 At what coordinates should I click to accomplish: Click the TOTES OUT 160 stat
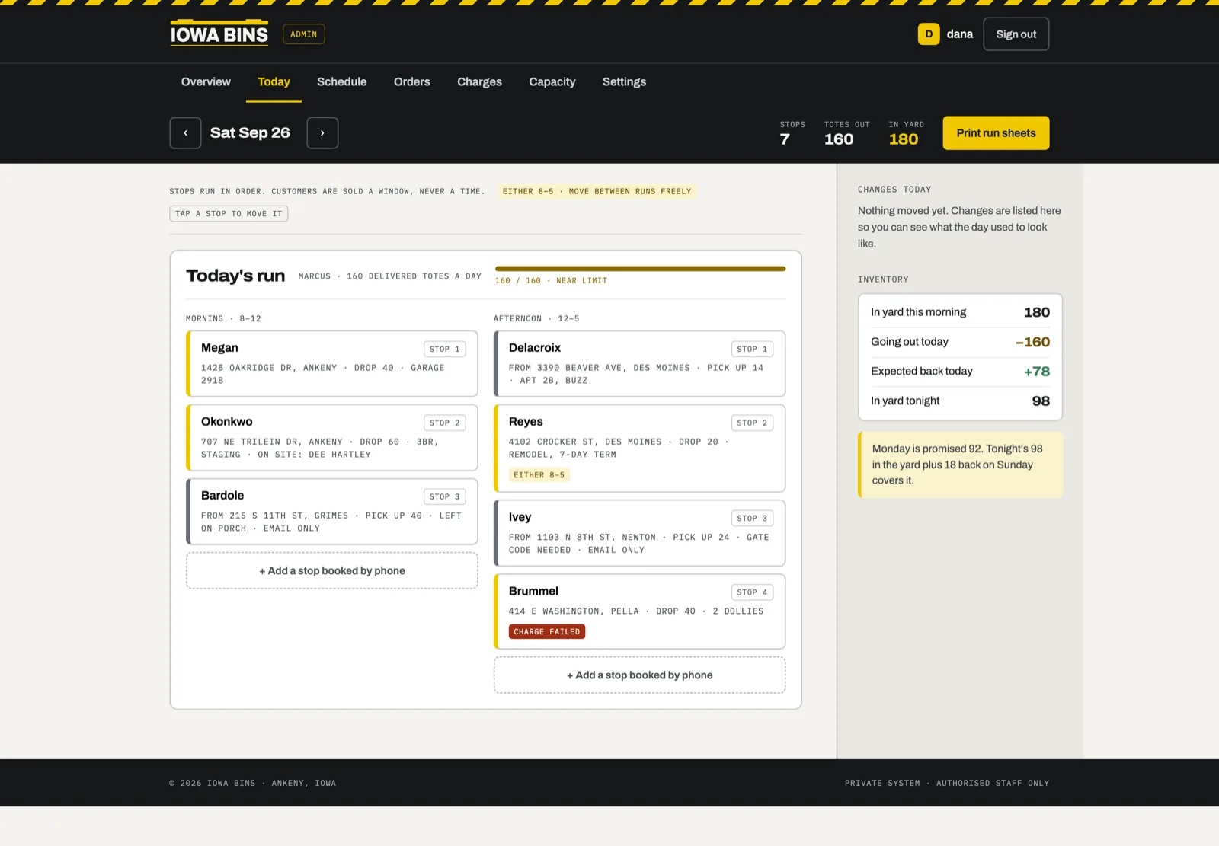846,133
